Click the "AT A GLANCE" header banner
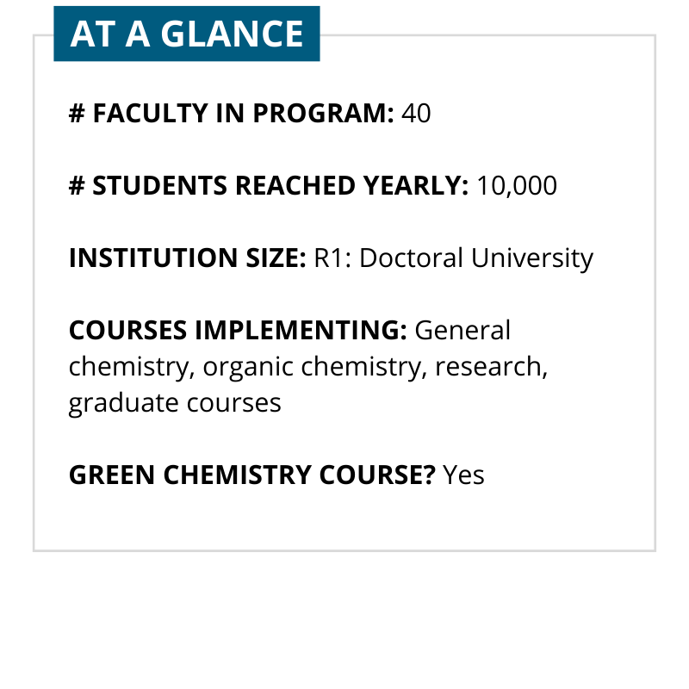 (x=187, y=34)
